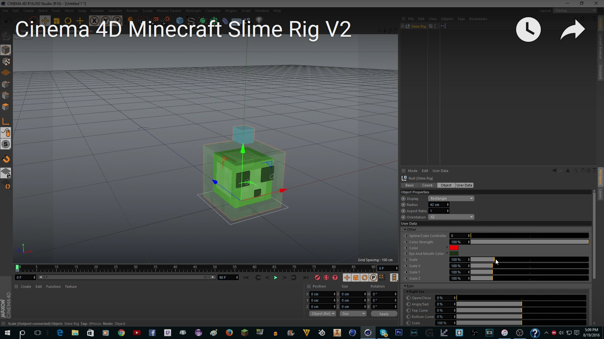Screen dimensions: 604x339
Task: Open the MoGraph menu
Action: (193, 11)
